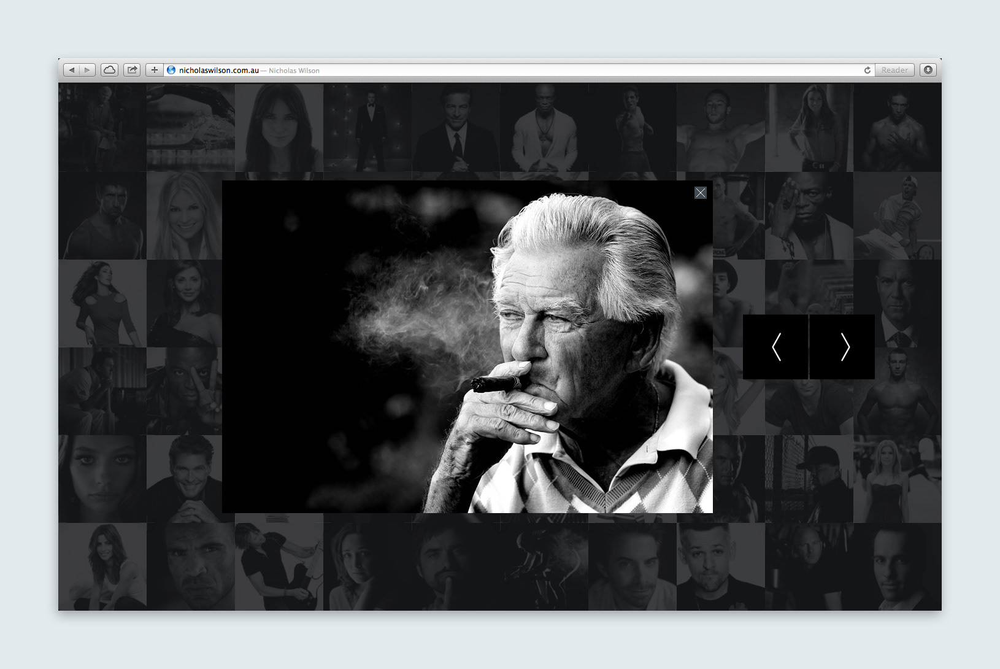Viewport: 1000px width, 669px height.
Task: Click the nicholaswilson.com.au address field
Action: (519, 70)
